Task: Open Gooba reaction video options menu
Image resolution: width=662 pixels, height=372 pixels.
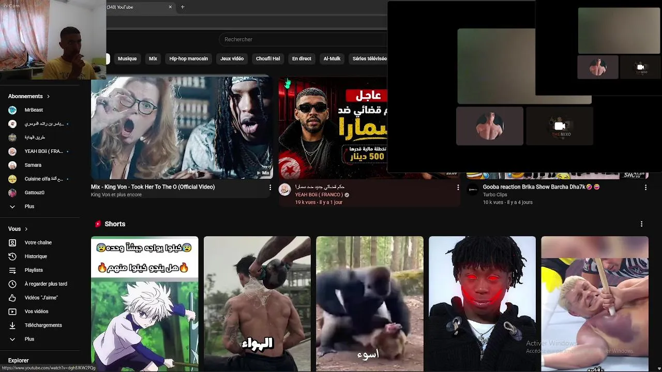Action: point(645,188)
